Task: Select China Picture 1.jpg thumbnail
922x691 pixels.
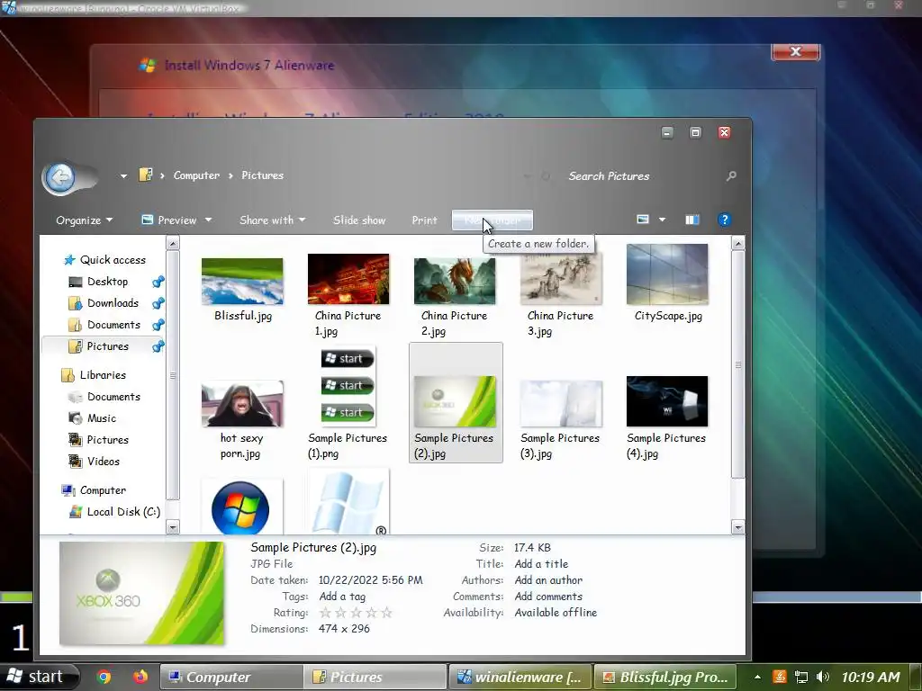Action: tap(348, 279)
